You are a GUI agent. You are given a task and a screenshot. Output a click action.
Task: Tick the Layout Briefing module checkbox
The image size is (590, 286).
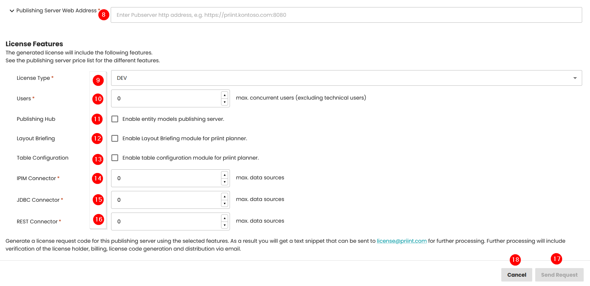click(x=115, y=138)
